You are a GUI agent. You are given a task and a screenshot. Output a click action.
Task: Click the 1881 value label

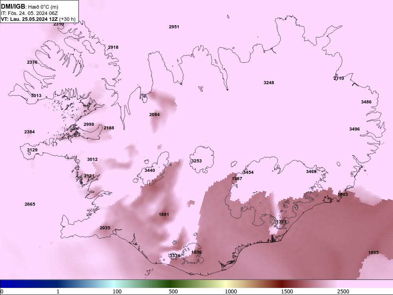(x=163, y=214)
